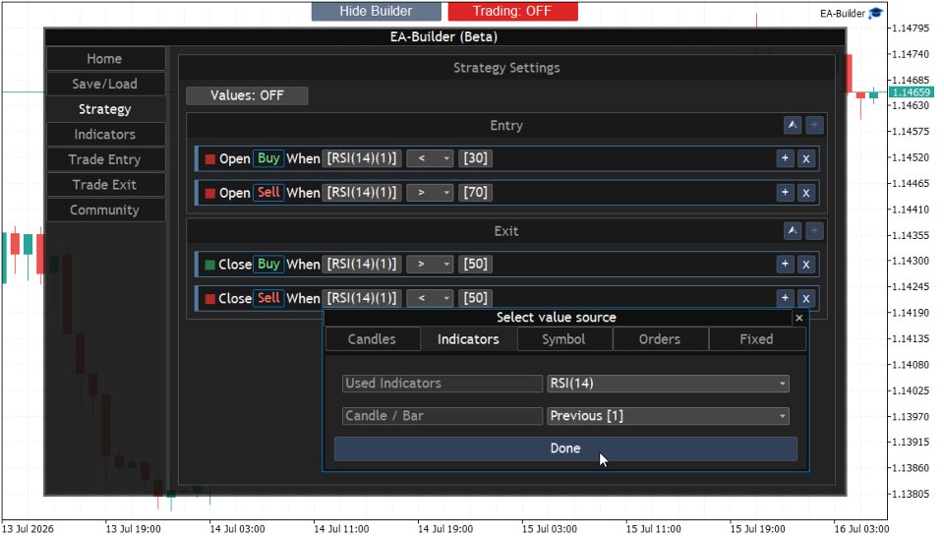Switch to the Fixed tab
This screenshot has height=539, width=944.
[x=757, y=339]
